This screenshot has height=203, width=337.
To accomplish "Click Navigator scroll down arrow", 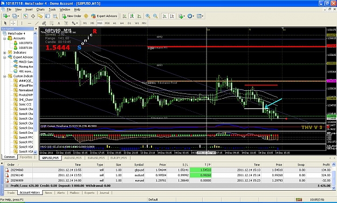I will coord(35,152).
